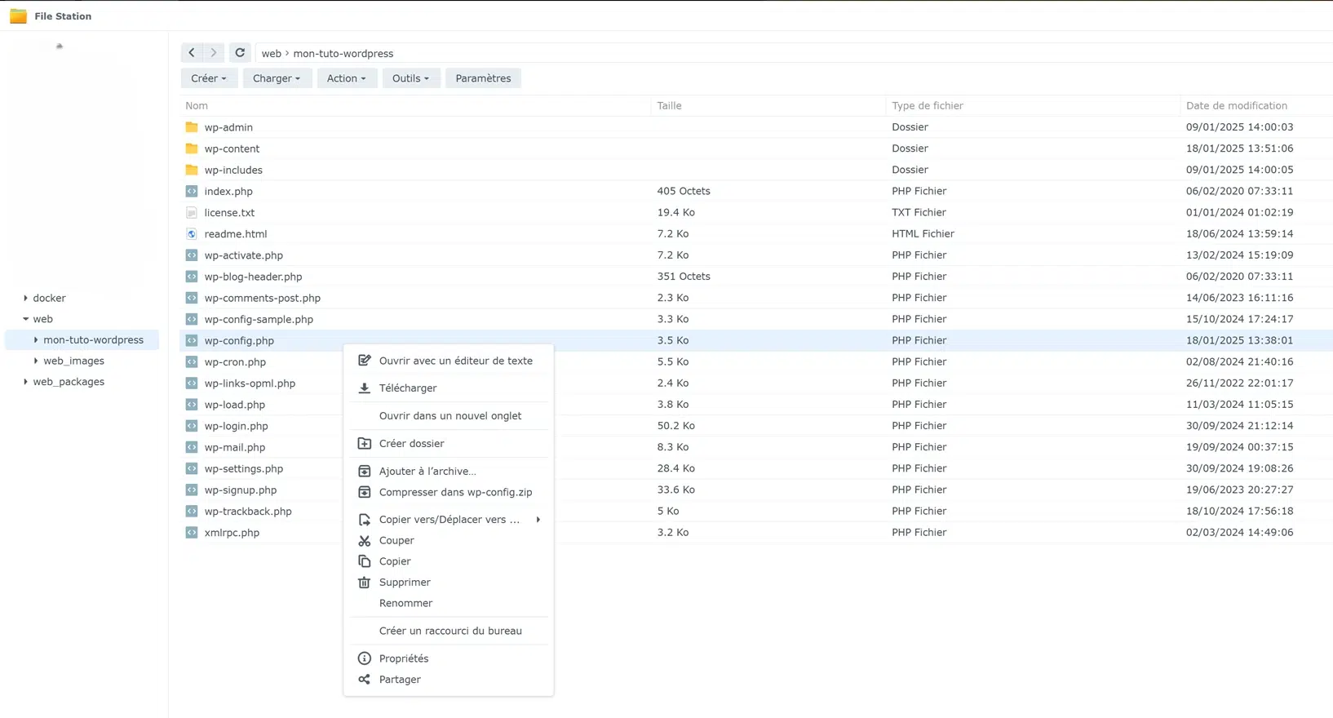The image size is (1333, 718).
Task: Expand the docker folder tree node
Action: coord(26,299)
